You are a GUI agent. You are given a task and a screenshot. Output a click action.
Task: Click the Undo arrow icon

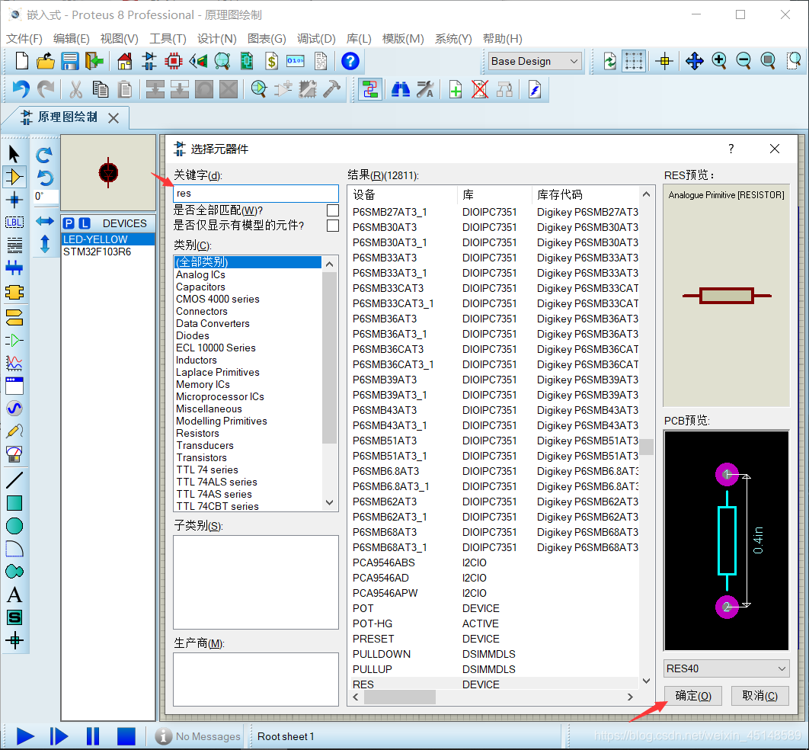21,89
